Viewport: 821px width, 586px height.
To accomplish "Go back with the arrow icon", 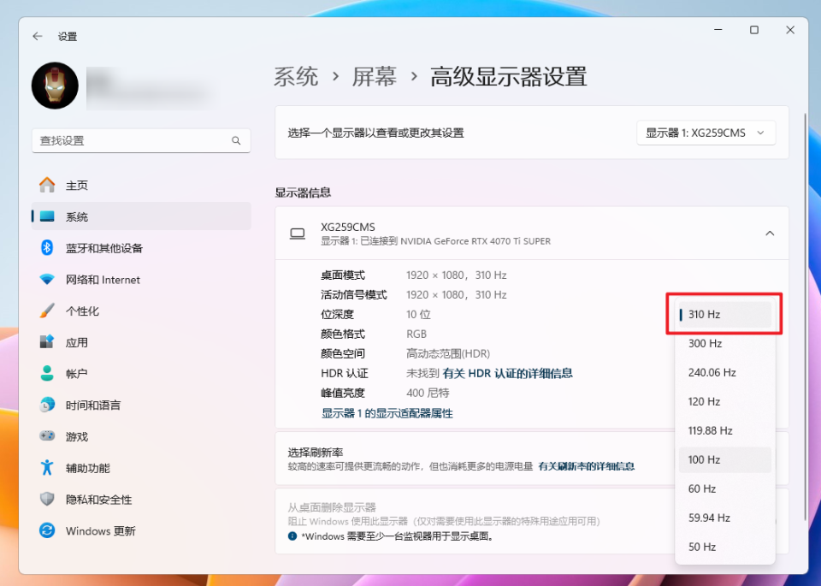I will point(37,36).
